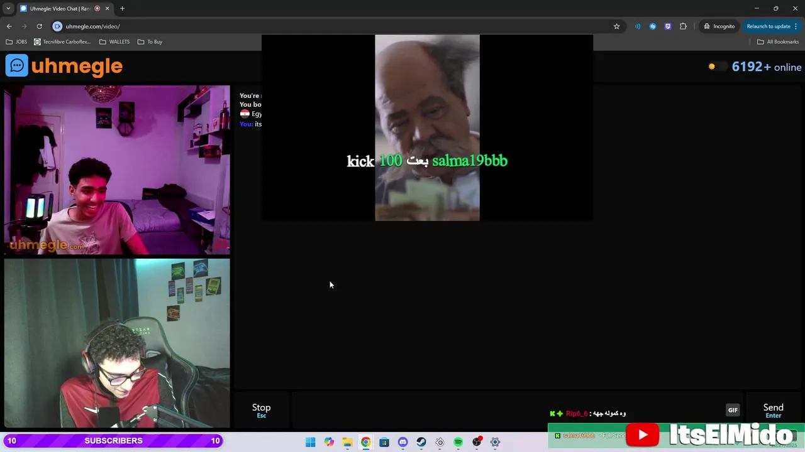Click the round blue extension icon
Image resolution: width=805 pixels, height=452 pixels.
click(653, 26)
